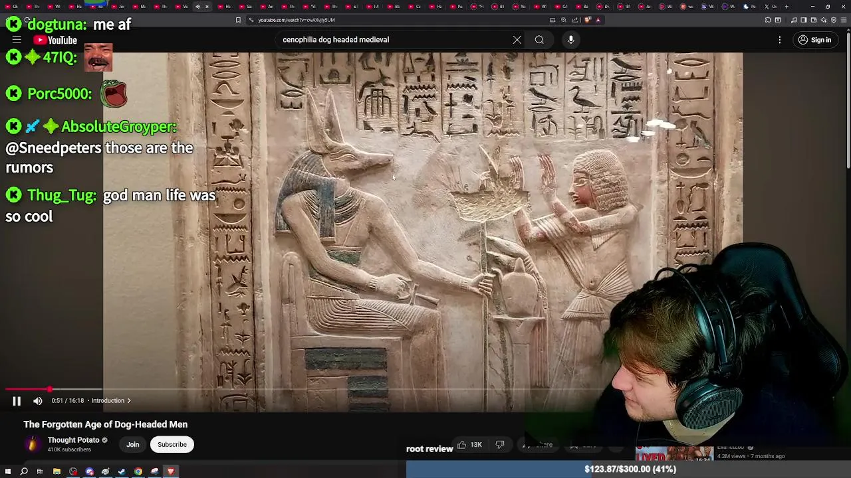Like the video thumbs up
The width and height of the screenshot is (851, 478).
(x=469, y=445)
